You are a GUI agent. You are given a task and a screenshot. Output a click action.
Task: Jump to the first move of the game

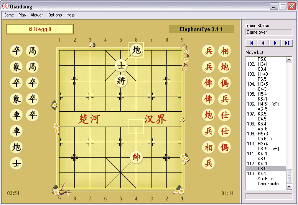251,43
